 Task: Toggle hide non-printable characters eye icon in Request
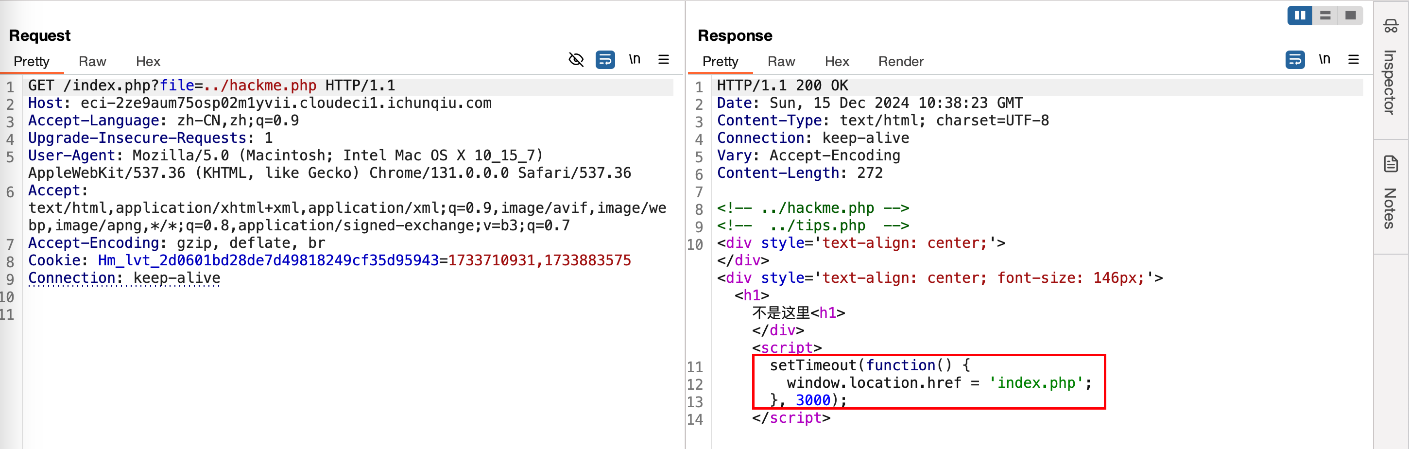(x=576, y=60)
